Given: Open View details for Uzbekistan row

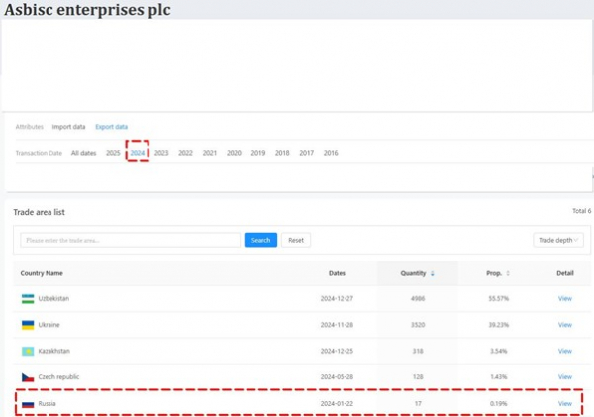Looking at the screenshot, I should (x=564, y=298).
